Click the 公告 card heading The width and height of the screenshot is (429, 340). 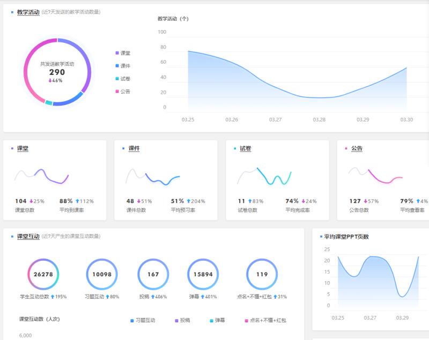[357, 148]
